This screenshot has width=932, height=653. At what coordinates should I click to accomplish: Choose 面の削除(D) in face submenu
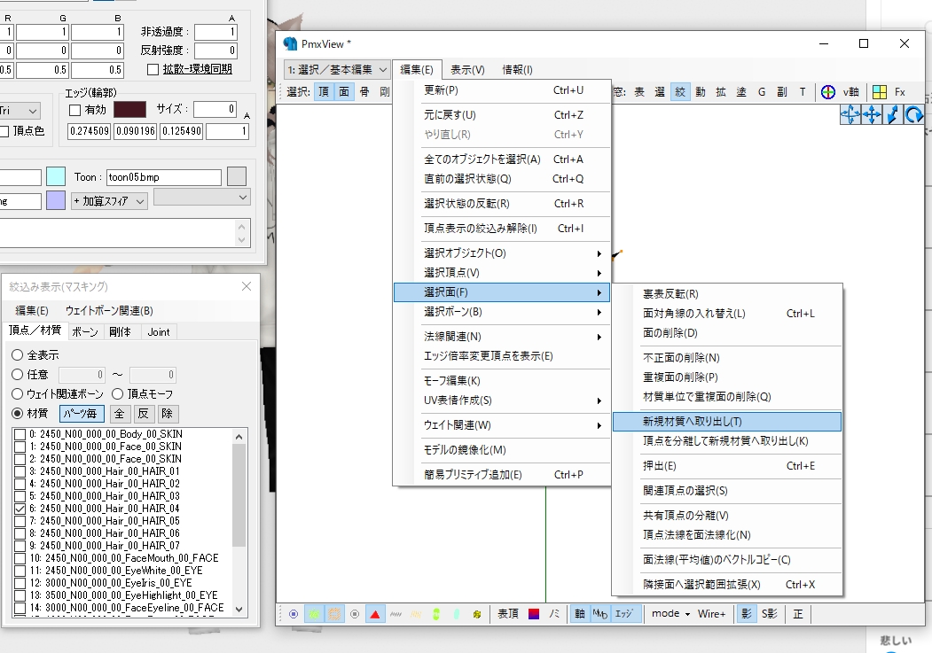[727, 334]
